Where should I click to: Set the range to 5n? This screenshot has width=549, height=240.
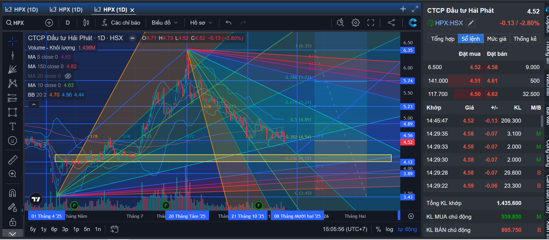coord(87,229)
